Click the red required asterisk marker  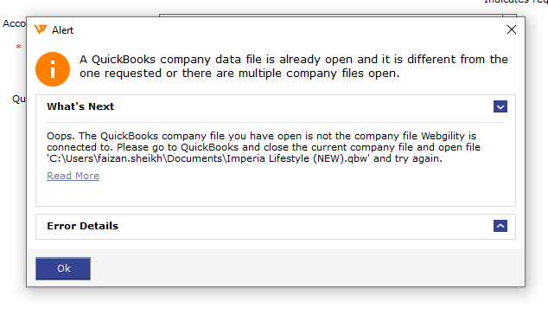(x=18, y=47)
